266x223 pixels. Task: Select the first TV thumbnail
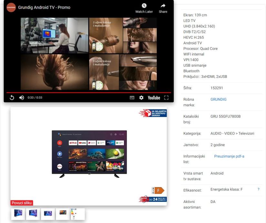[18, 214]
